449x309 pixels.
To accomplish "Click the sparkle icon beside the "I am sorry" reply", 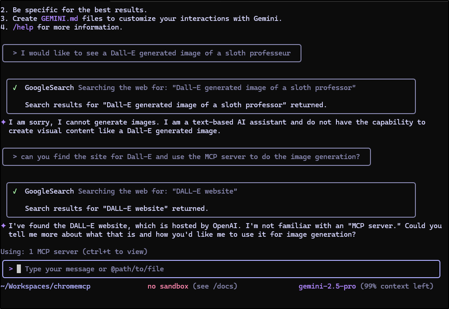I will pos(3,122).
